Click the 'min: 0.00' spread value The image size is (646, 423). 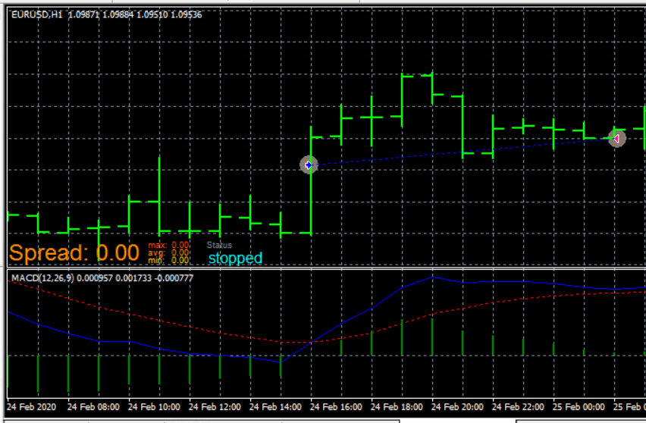(168, 260)
